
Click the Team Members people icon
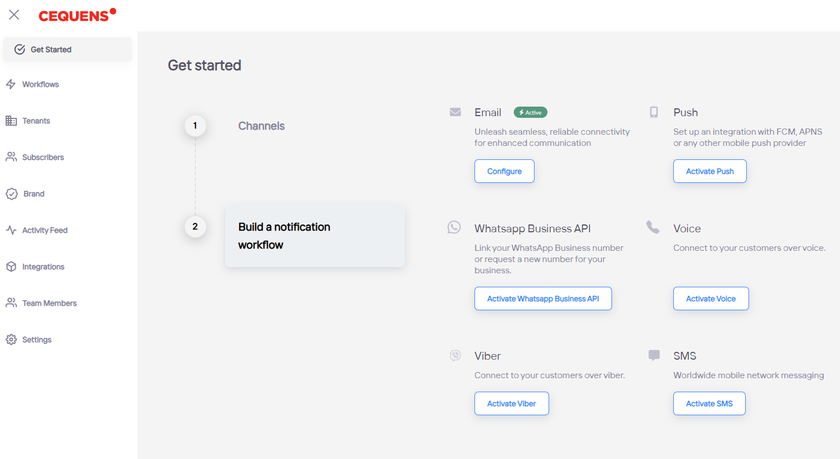pyautogui.click(x=11, y=303)
